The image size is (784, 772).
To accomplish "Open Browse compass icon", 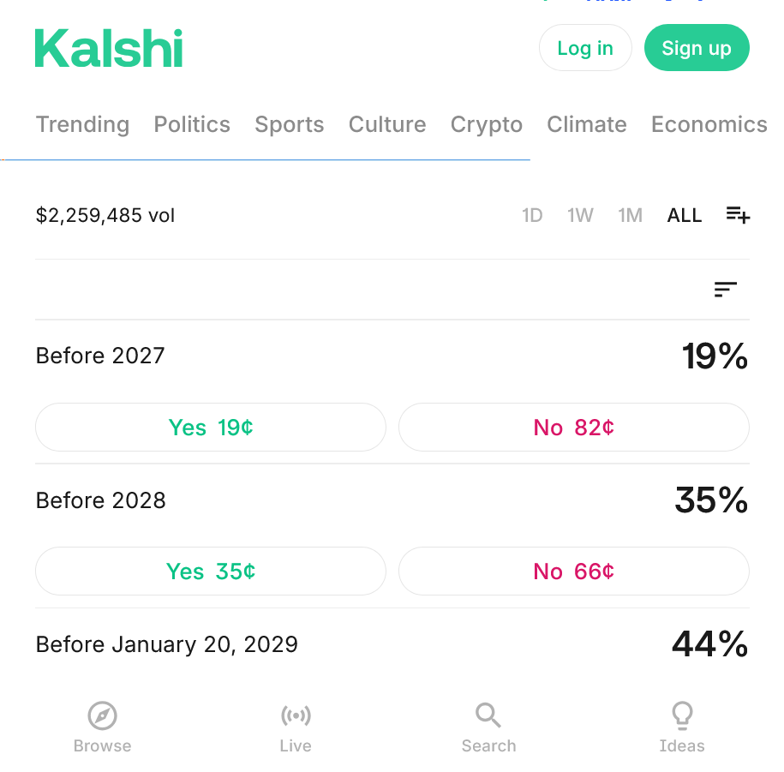I will click(102, 715).
